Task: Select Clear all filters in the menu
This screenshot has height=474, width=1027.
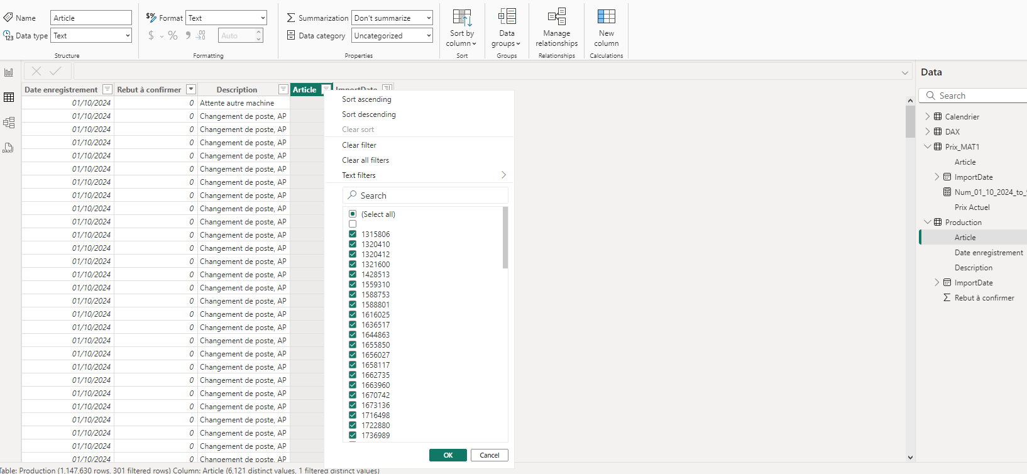Action: (x=365, y=160)
